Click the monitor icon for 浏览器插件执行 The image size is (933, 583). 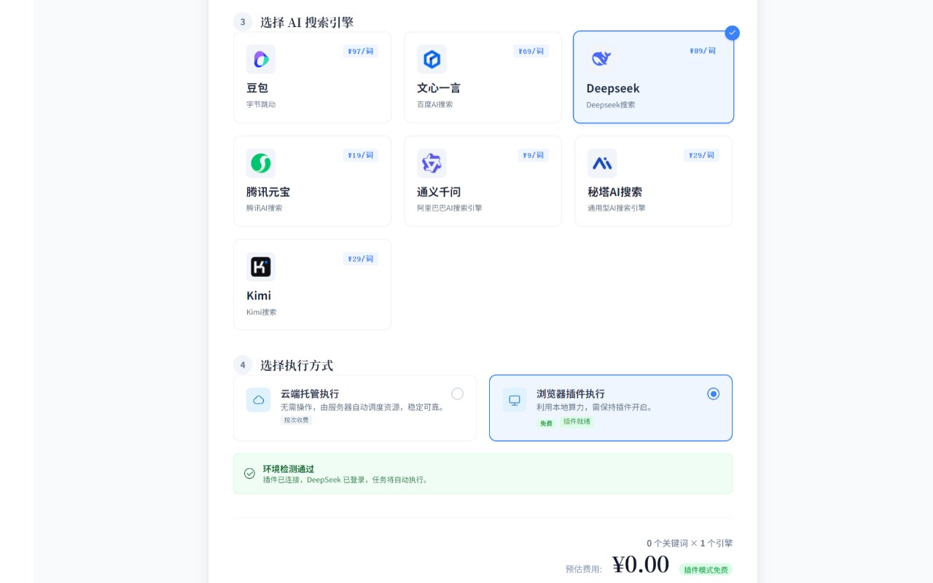(515, 399)
